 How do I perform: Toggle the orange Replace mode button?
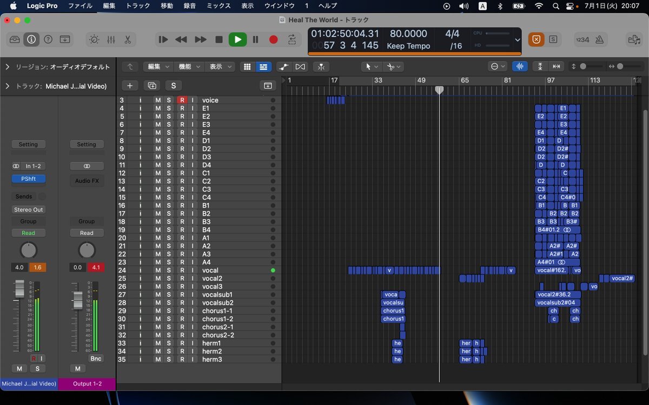click(x=537, y=39)
